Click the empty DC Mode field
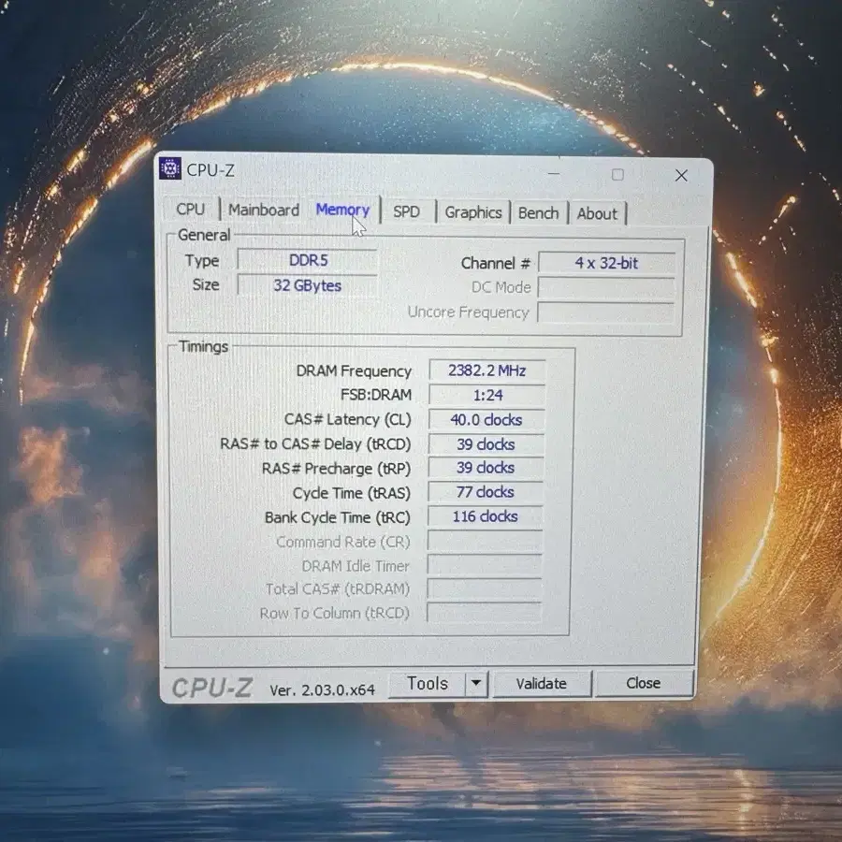The width and height of the screenshot is (842, 842). click(606, 287)
